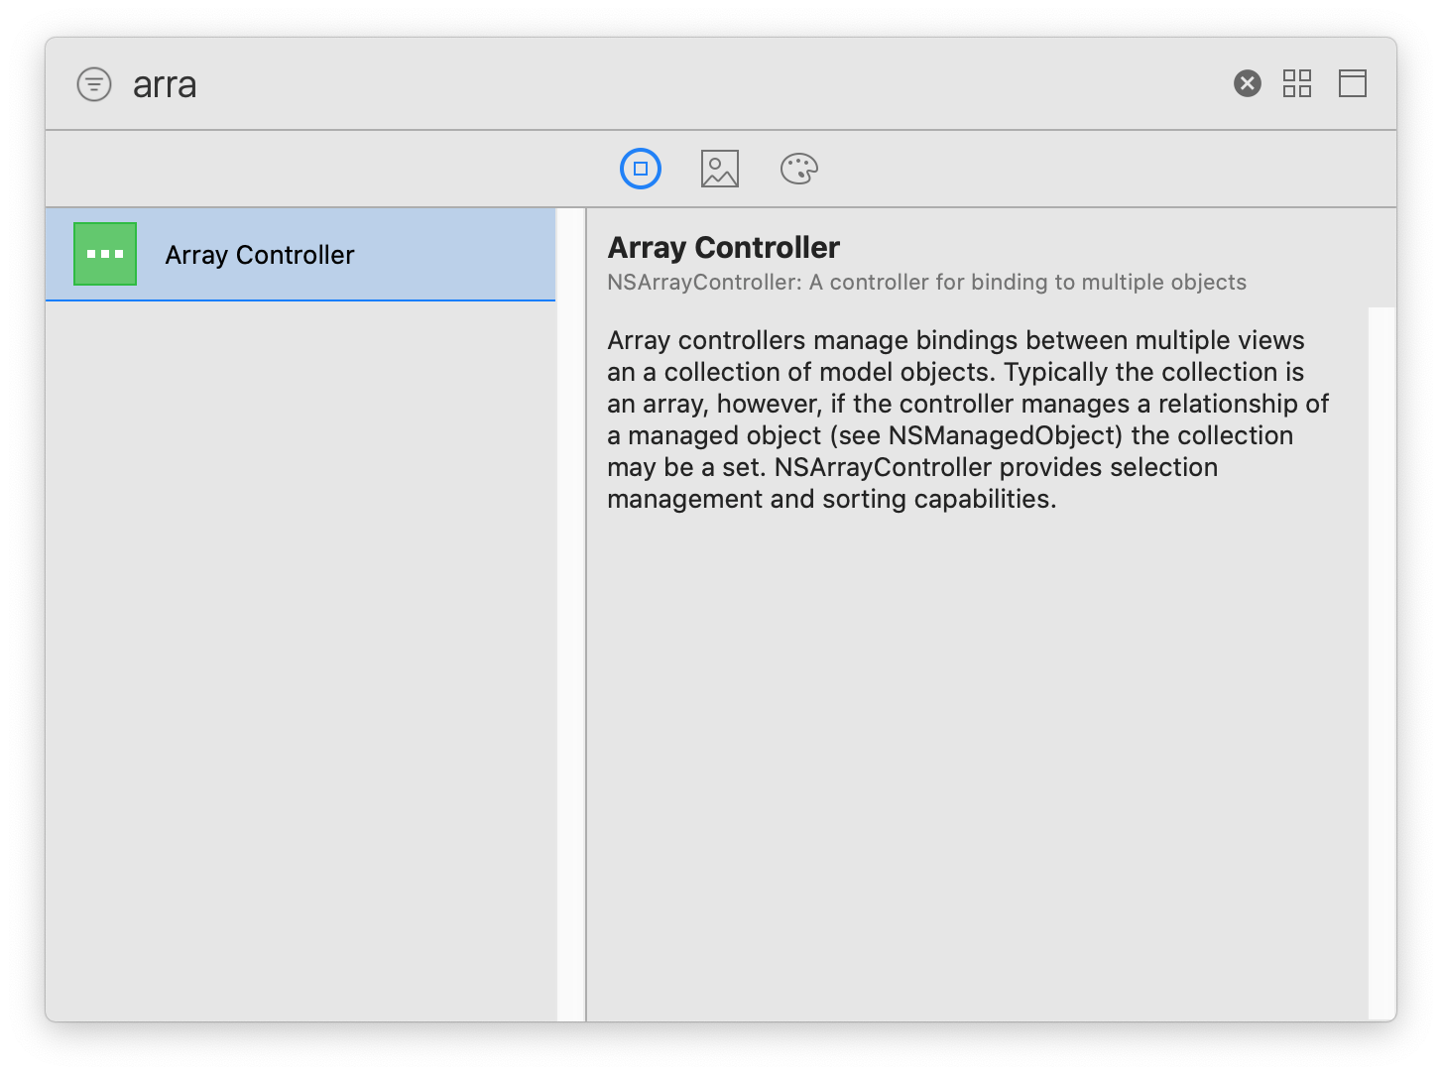Screen dimensions: 1442x1075
Task: Click the Array controllers description paragraph
Action: (968, 419)
